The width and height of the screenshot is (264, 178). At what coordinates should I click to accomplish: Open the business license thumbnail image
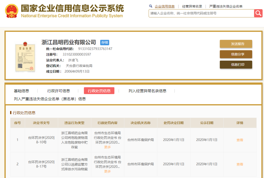(x=25, y=57)
